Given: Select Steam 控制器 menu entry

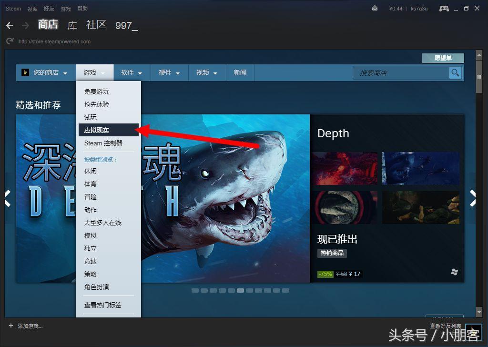Looking at the screenshot, I should coord(103,143).
